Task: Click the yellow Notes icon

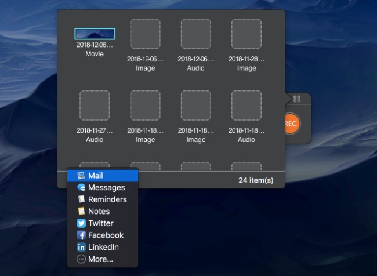Action: [81, 211]
